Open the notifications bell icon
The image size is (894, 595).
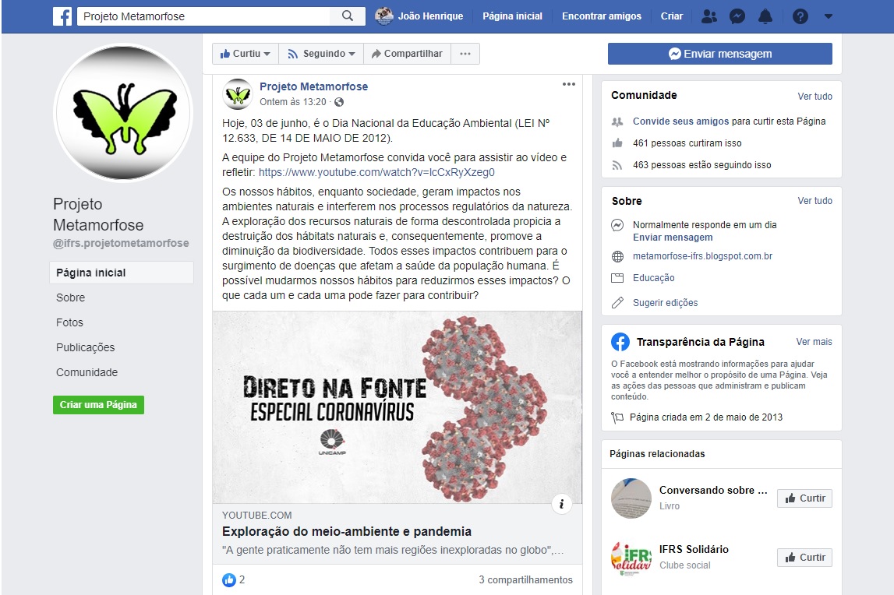pyautogui.click(x=765, y=16)
